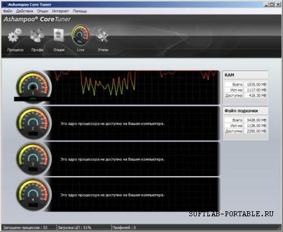
Task: Open the Интернет menu
Action: [60, 11]
